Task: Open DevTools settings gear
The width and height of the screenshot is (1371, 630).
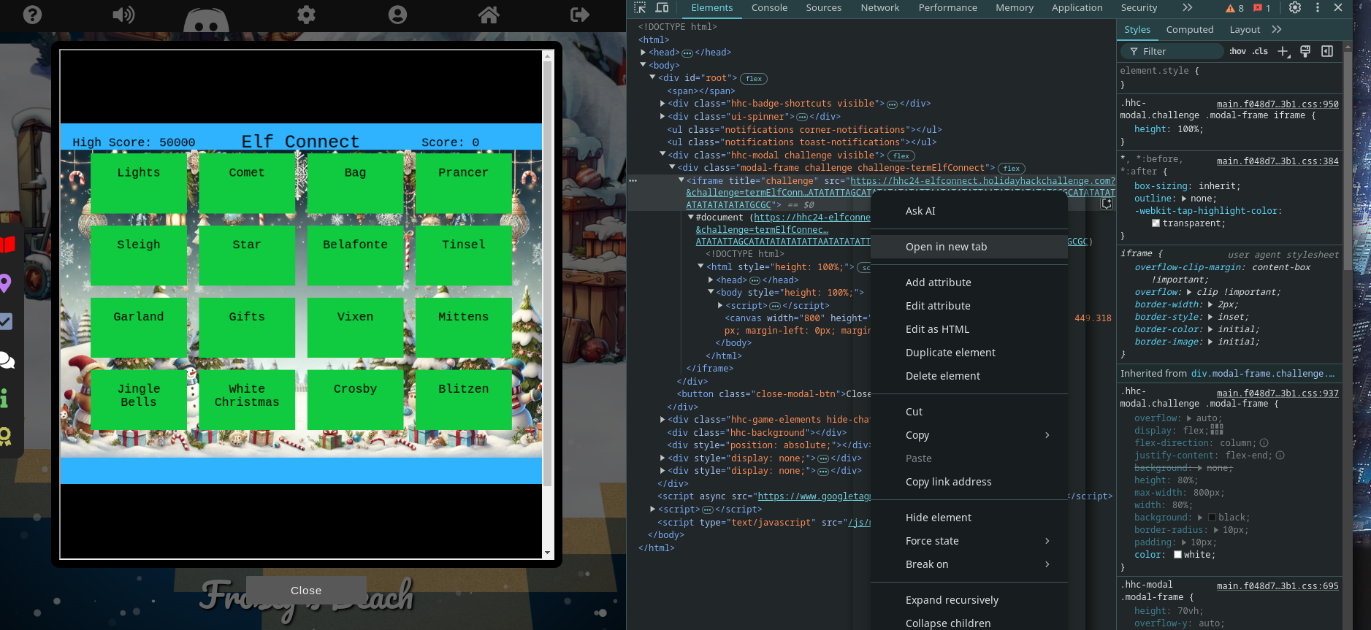Action: point(1295,7)
